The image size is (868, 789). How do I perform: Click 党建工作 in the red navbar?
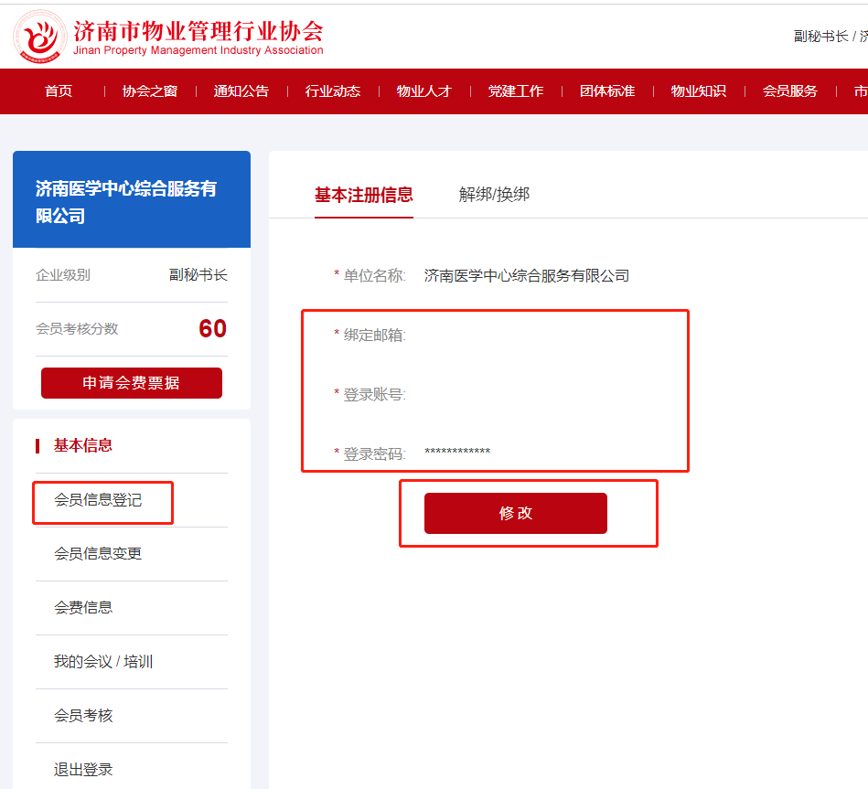(516, 91)
